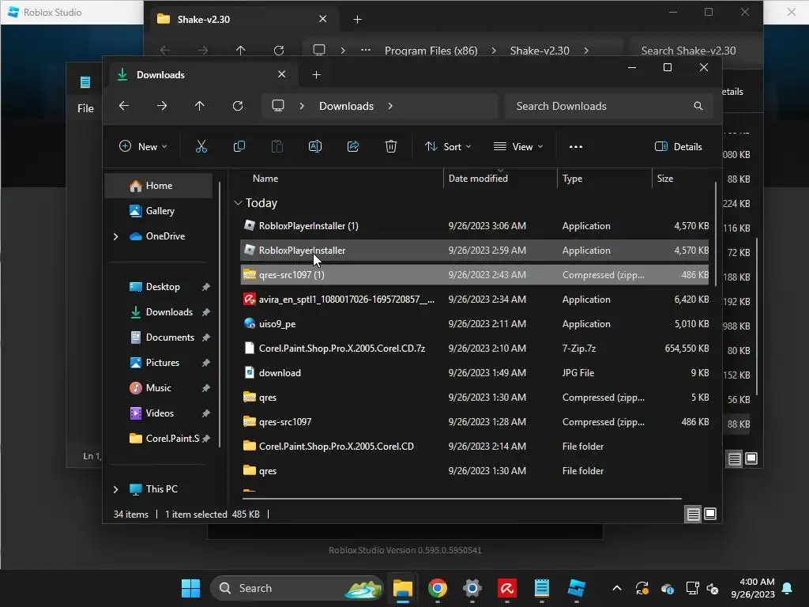Select Home in the navigation pane
Screen dimensions: 809x607
[159, 186]
